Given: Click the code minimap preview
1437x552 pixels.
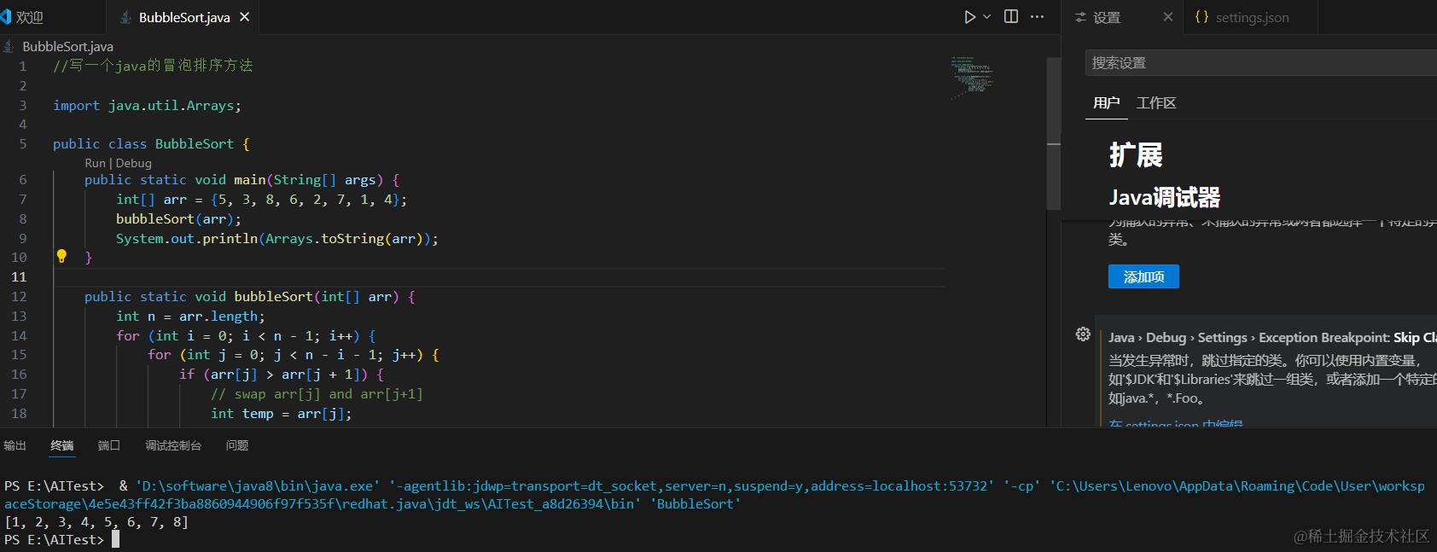Looking at the screenshot, I should 973,77.
